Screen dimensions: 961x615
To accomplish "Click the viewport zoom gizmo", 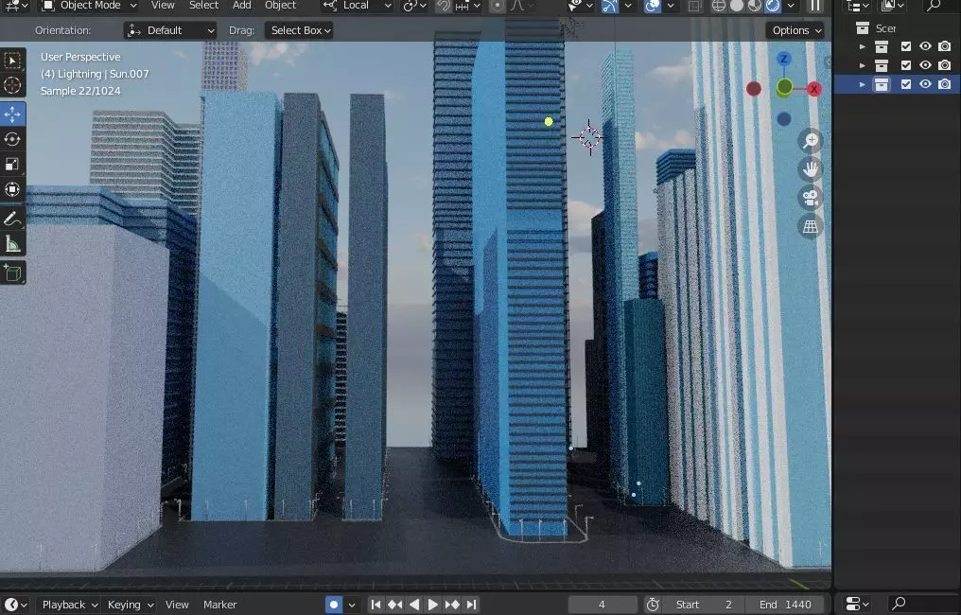I will pos(811,141).
